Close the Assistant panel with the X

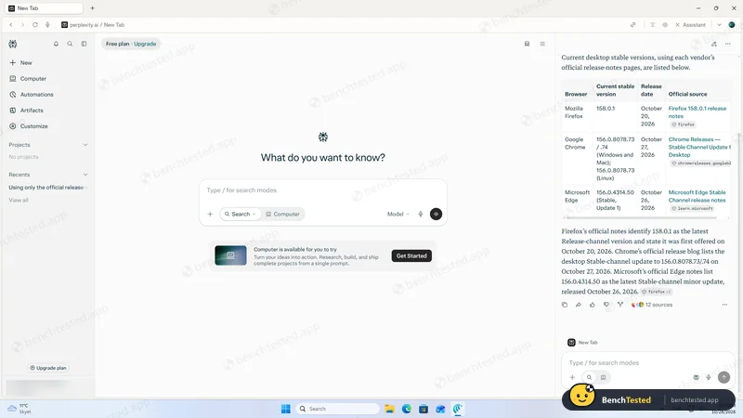tap(678, 25)
